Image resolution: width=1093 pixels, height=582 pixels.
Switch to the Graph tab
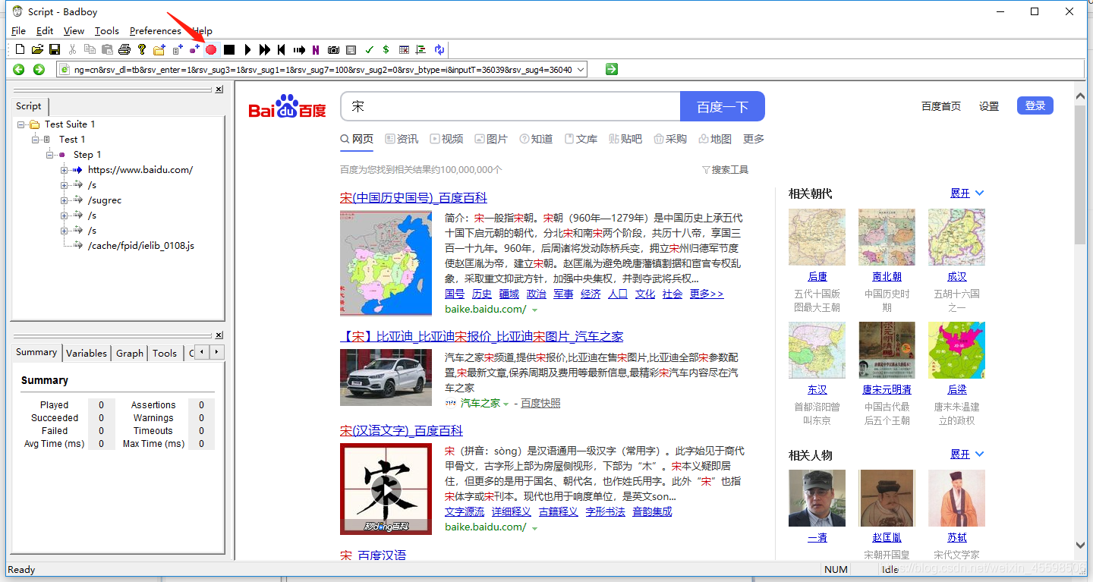(130, 353)
